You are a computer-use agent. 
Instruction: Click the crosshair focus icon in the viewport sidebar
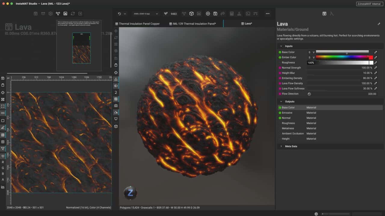click(116, 73)
